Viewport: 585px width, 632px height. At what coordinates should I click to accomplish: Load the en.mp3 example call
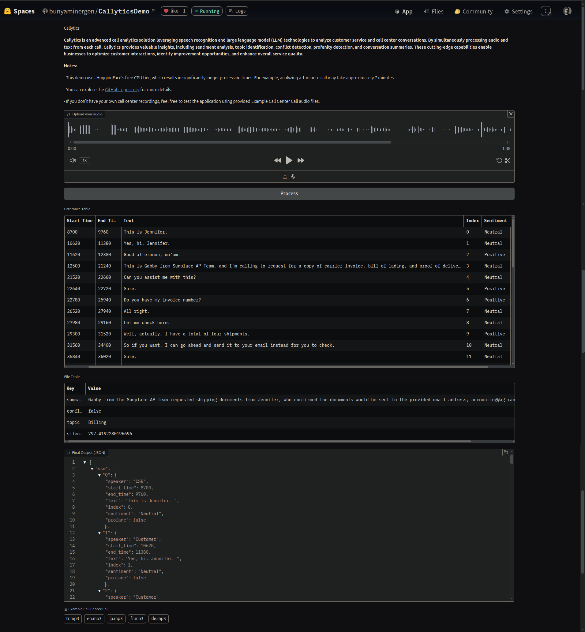pos(94,619)
